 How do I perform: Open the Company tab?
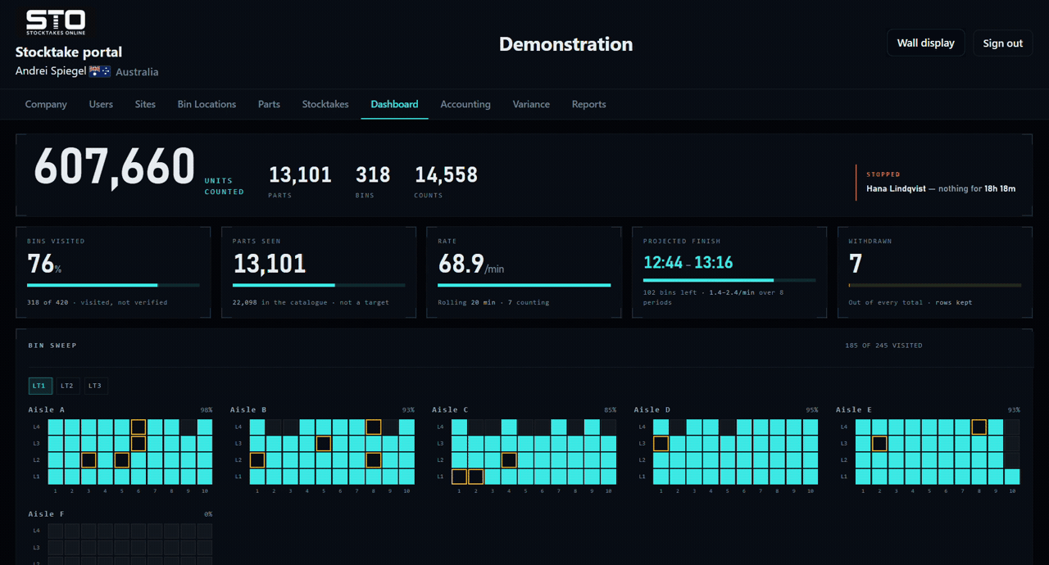click(x=46, y=104)
